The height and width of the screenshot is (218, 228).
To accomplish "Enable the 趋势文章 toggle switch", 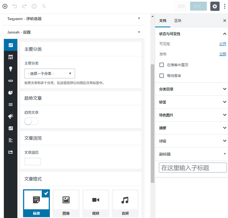I will [x=31, y=121].
